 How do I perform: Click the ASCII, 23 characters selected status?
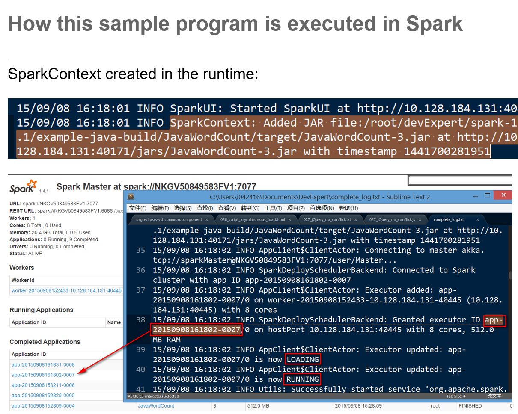[x=153, y=396]
